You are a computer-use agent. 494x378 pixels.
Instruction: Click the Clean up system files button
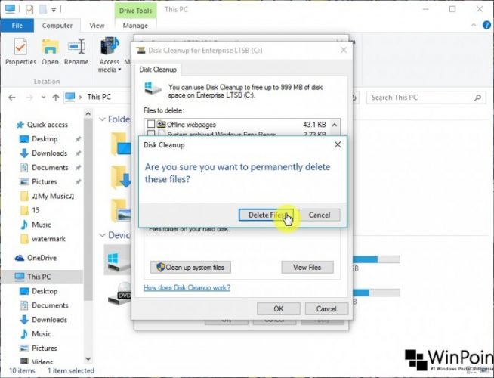pos(190,268)
